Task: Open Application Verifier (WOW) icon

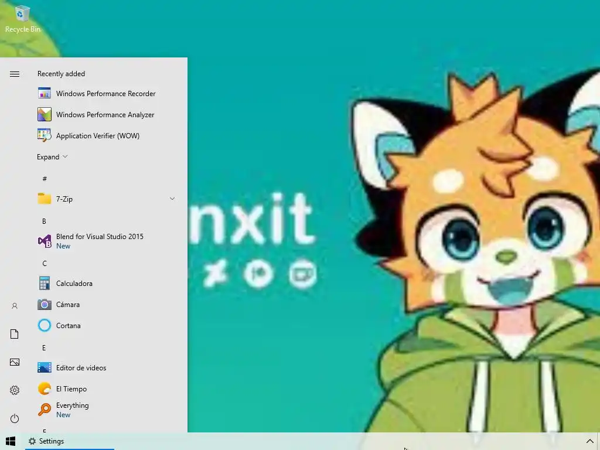Action: 45,135
